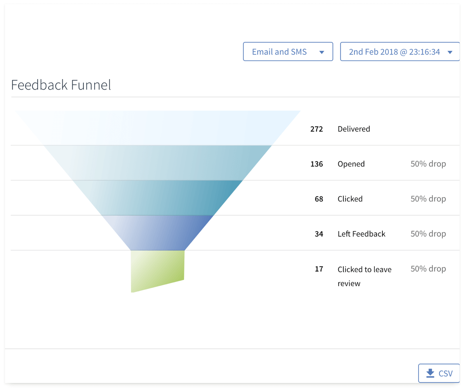Select the Left Feedback funnel segment
The height and width of the screenshot is (388, 465).
(158, 233)
